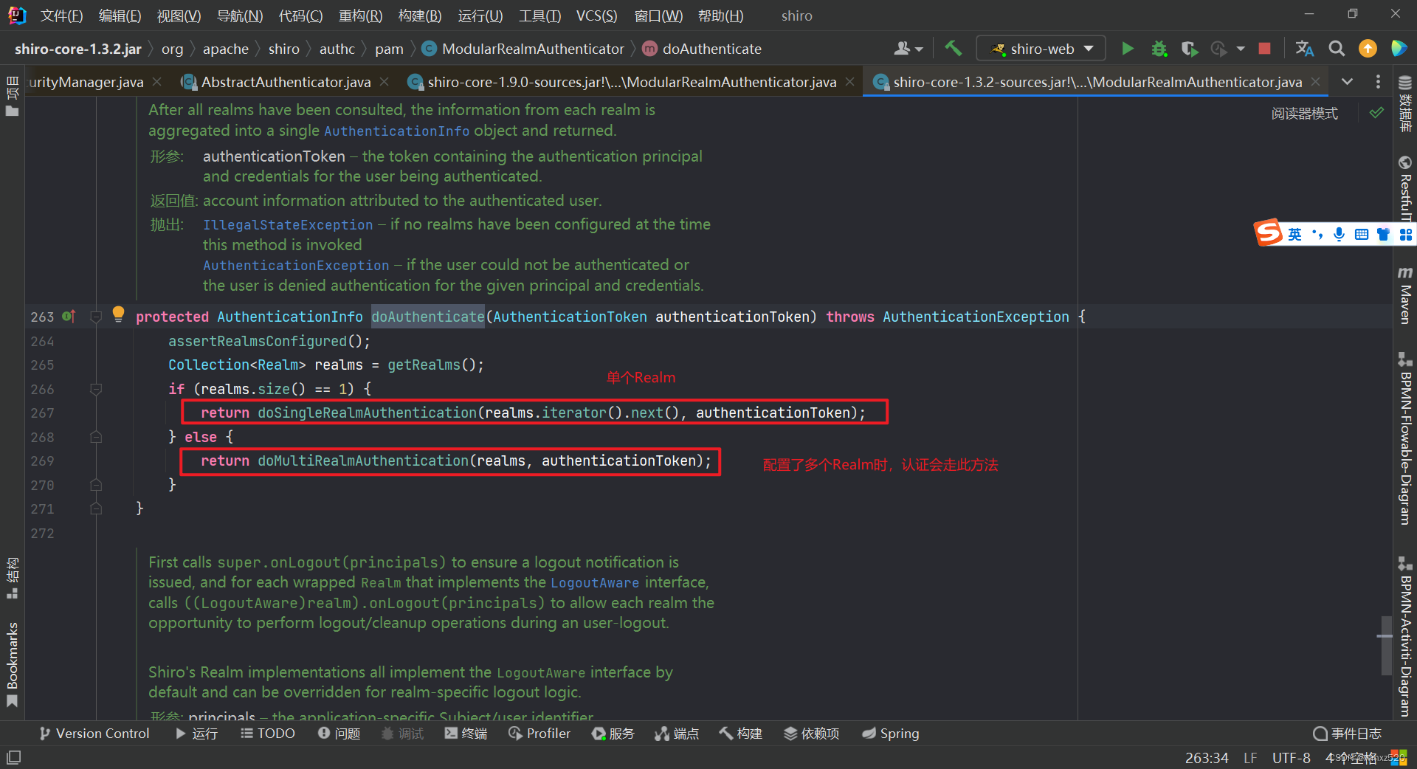This screenshot has width=1417, height=769.
Task: Open the 终端 terminal tool window
Action: coord(466,734)
